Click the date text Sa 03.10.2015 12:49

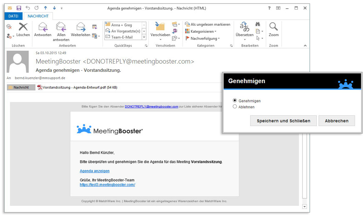(51, 53)
